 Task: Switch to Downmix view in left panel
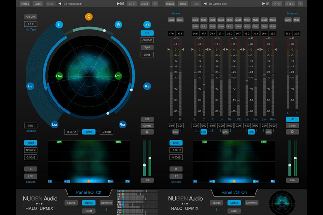tap(106, 203)
